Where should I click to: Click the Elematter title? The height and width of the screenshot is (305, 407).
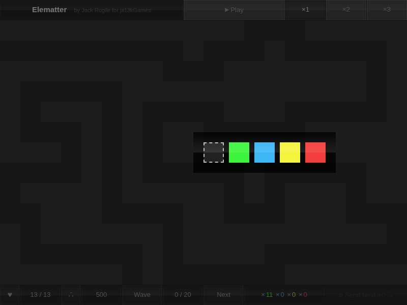(49, 10)
